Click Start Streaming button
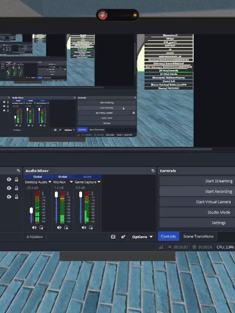Viewport: 235px width, 313px height. 197,181
